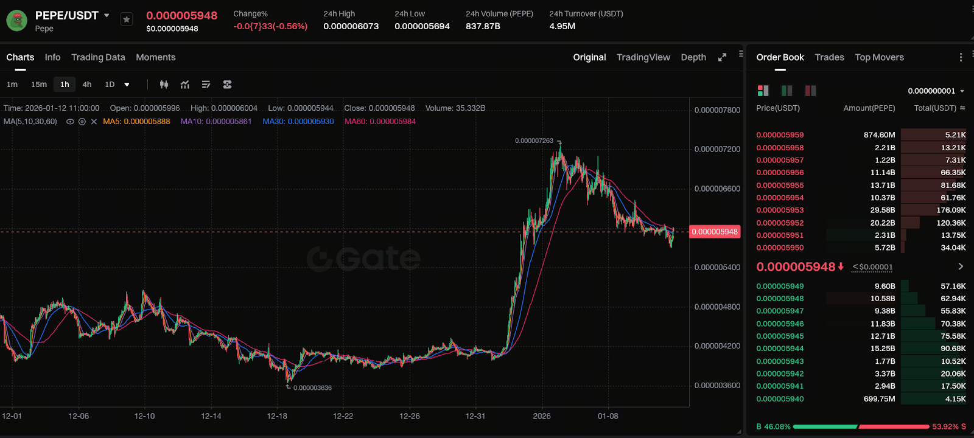This screenshot has height=438, width=974.
Task: Click the buy/sell ratio bar
Action: [861, 426]
